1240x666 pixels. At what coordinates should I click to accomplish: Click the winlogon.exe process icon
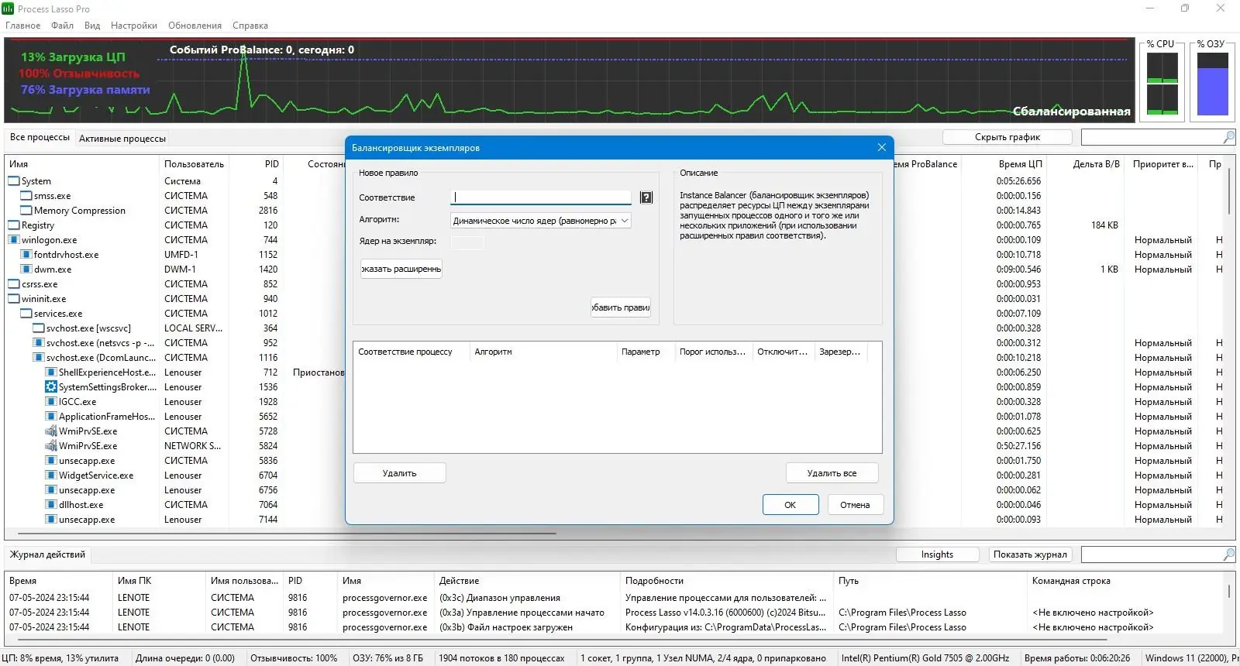[14, 240]
